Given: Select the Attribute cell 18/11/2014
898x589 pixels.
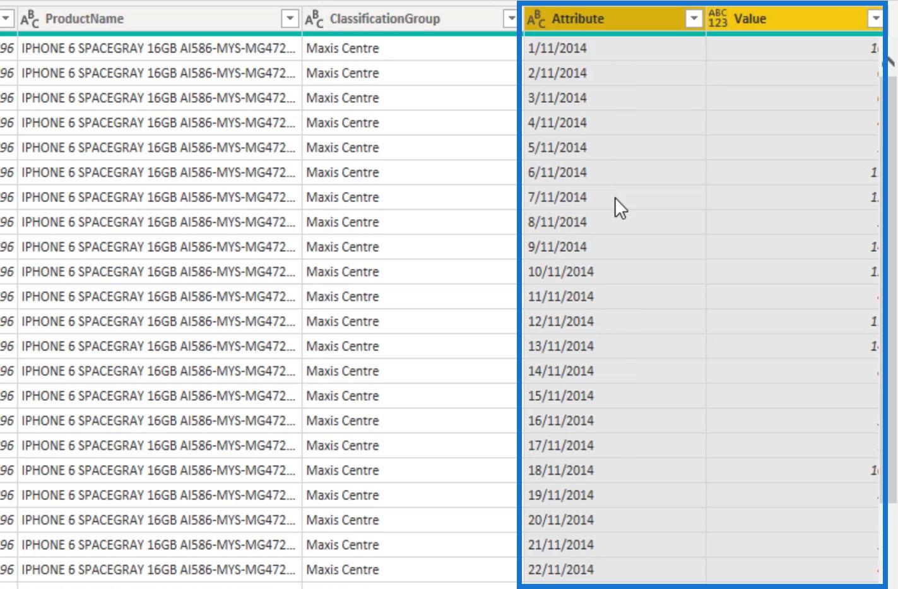Looking at the screenshot, I should (614, 470).
